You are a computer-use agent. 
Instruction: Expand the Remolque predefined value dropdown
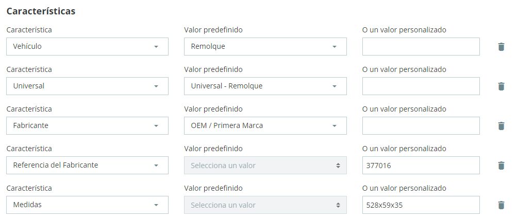(265, 47)
